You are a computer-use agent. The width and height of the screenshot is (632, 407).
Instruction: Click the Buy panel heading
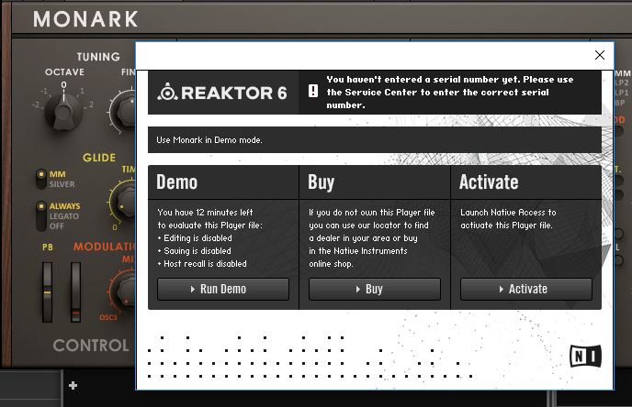click(x=322, y=182)
